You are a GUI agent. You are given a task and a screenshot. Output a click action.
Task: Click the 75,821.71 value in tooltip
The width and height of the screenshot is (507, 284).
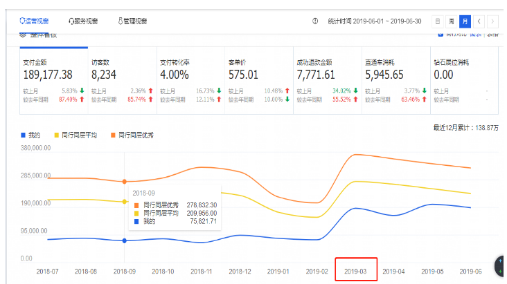coord(204,221)
